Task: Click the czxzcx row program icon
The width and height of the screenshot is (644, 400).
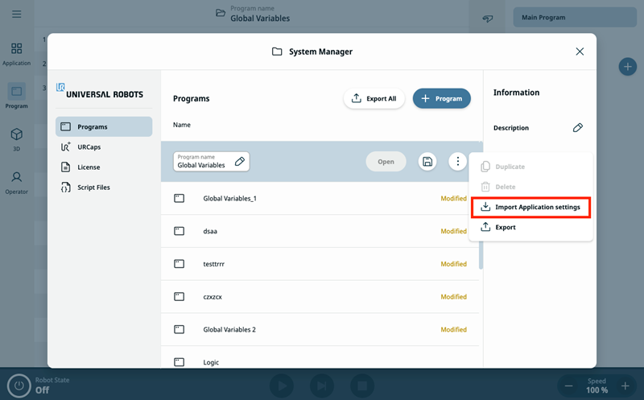Action: point(179,296)
